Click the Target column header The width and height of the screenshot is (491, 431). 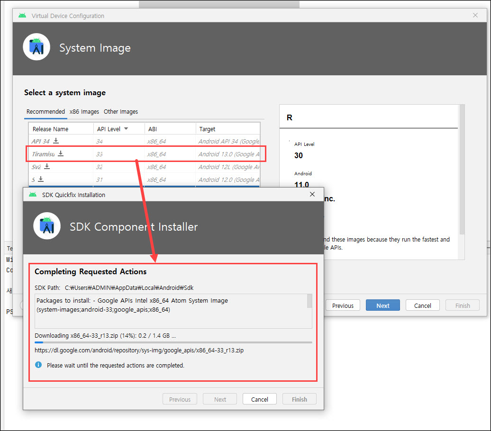(x=228, y=129)
